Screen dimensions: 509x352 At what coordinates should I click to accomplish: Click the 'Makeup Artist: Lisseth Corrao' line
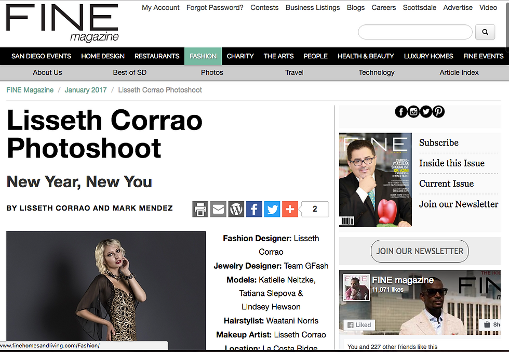pyautogui.click(x=271, y=335)
